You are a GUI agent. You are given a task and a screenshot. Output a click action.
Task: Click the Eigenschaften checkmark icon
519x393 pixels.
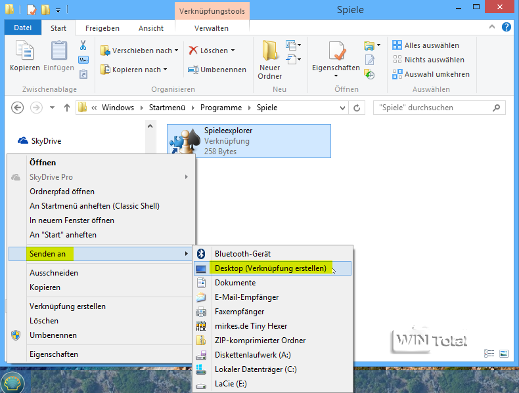[336, 51]
